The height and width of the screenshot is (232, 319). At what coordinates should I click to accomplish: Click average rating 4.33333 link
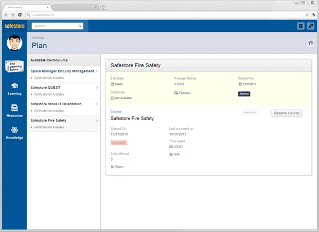tap(179, 84)
